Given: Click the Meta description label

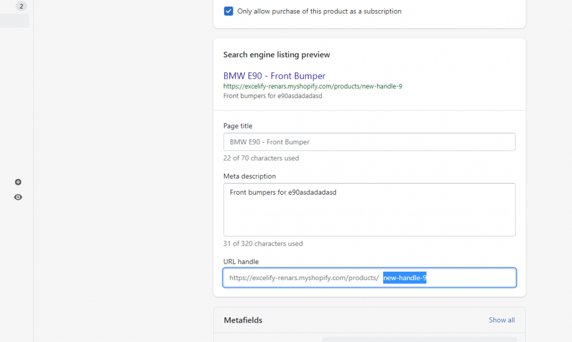Looking at the screenshot, I should click(x=249, y=176).
